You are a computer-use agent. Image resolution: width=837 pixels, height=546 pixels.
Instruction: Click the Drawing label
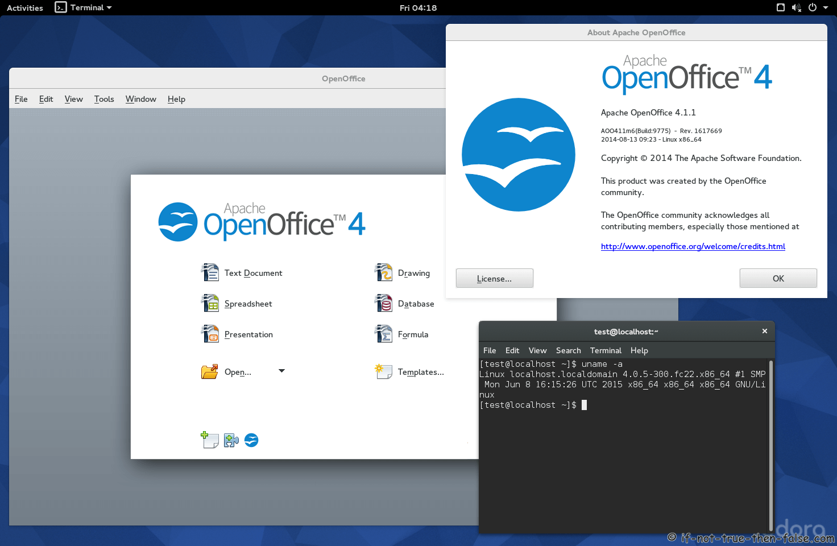(x=414, y=273)
